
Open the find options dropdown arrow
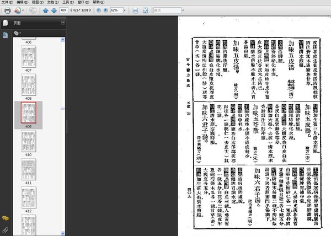[183, 10]
